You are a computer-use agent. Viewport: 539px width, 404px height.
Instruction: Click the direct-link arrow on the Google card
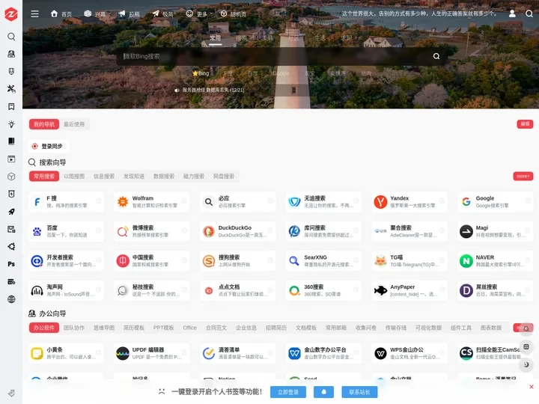click(x=527, y=201)
